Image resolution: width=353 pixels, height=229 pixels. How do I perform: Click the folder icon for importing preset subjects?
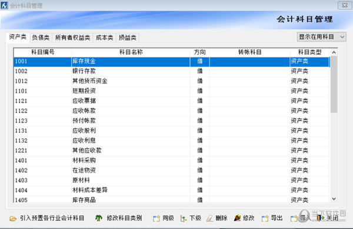tap(13, 218)
